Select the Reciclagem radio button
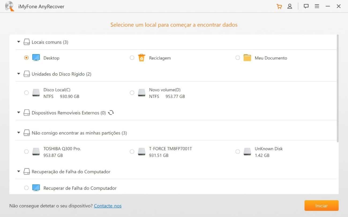Image resolution: width=348 pixels, height=217 pixels. coord(132,58)
